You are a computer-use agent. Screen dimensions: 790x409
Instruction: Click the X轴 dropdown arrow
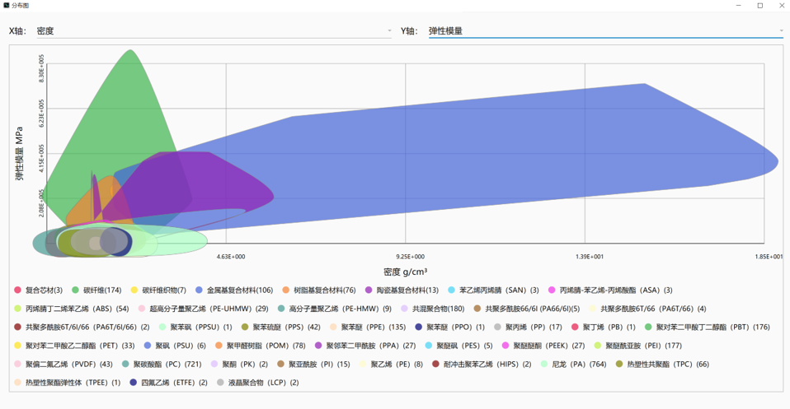pos(389,31)
